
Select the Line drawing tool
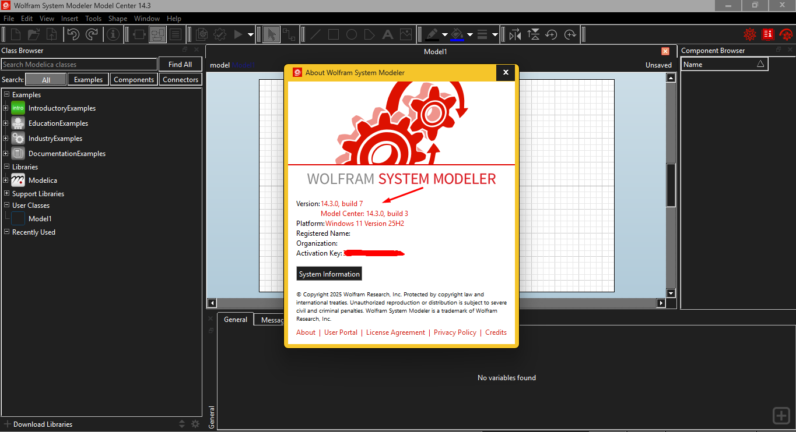[314, 34]
